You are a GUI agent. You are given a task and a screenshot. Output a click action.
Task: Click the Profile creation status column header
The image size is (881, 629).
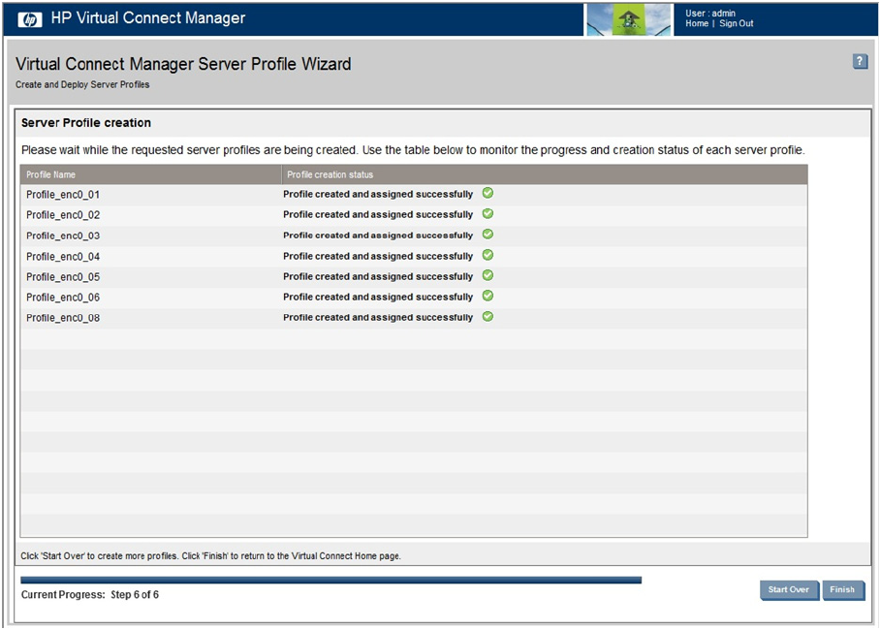point(330,174)
